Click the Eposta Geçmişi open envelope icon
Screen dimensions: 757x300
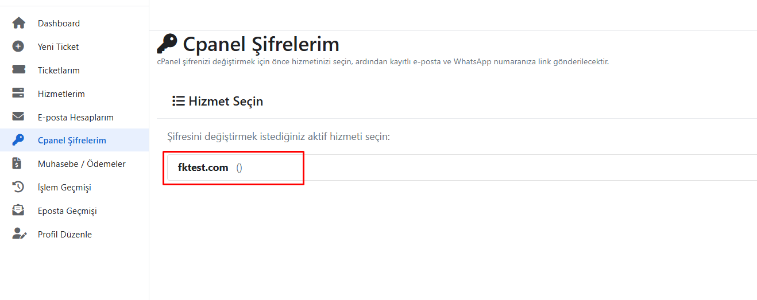coord(18,211)
